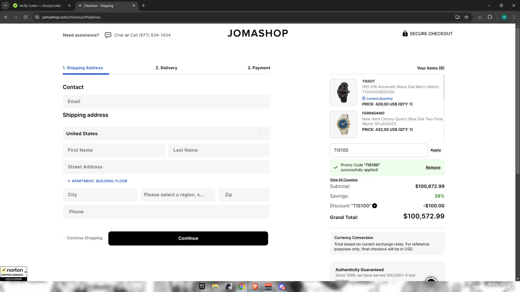The height and width of the screenshot is (292, 520).
Task: Click the secure checkout padlock icon
Action: [405, 34]
